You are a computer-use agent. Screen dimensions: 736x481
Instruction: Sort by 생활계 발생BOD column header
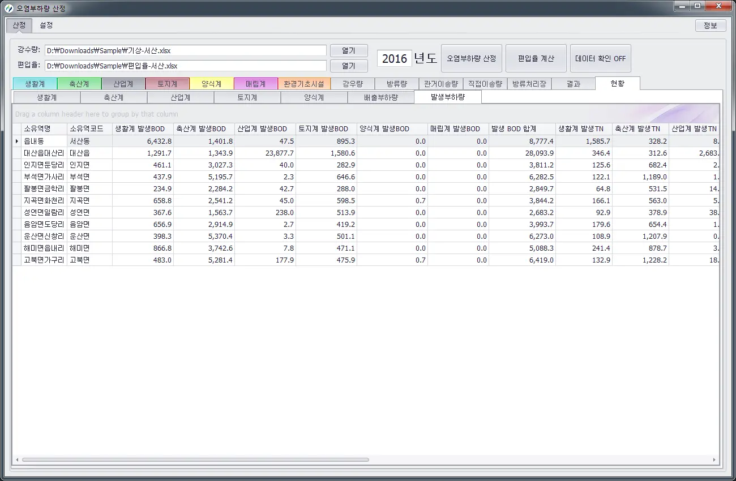point(143,129)
